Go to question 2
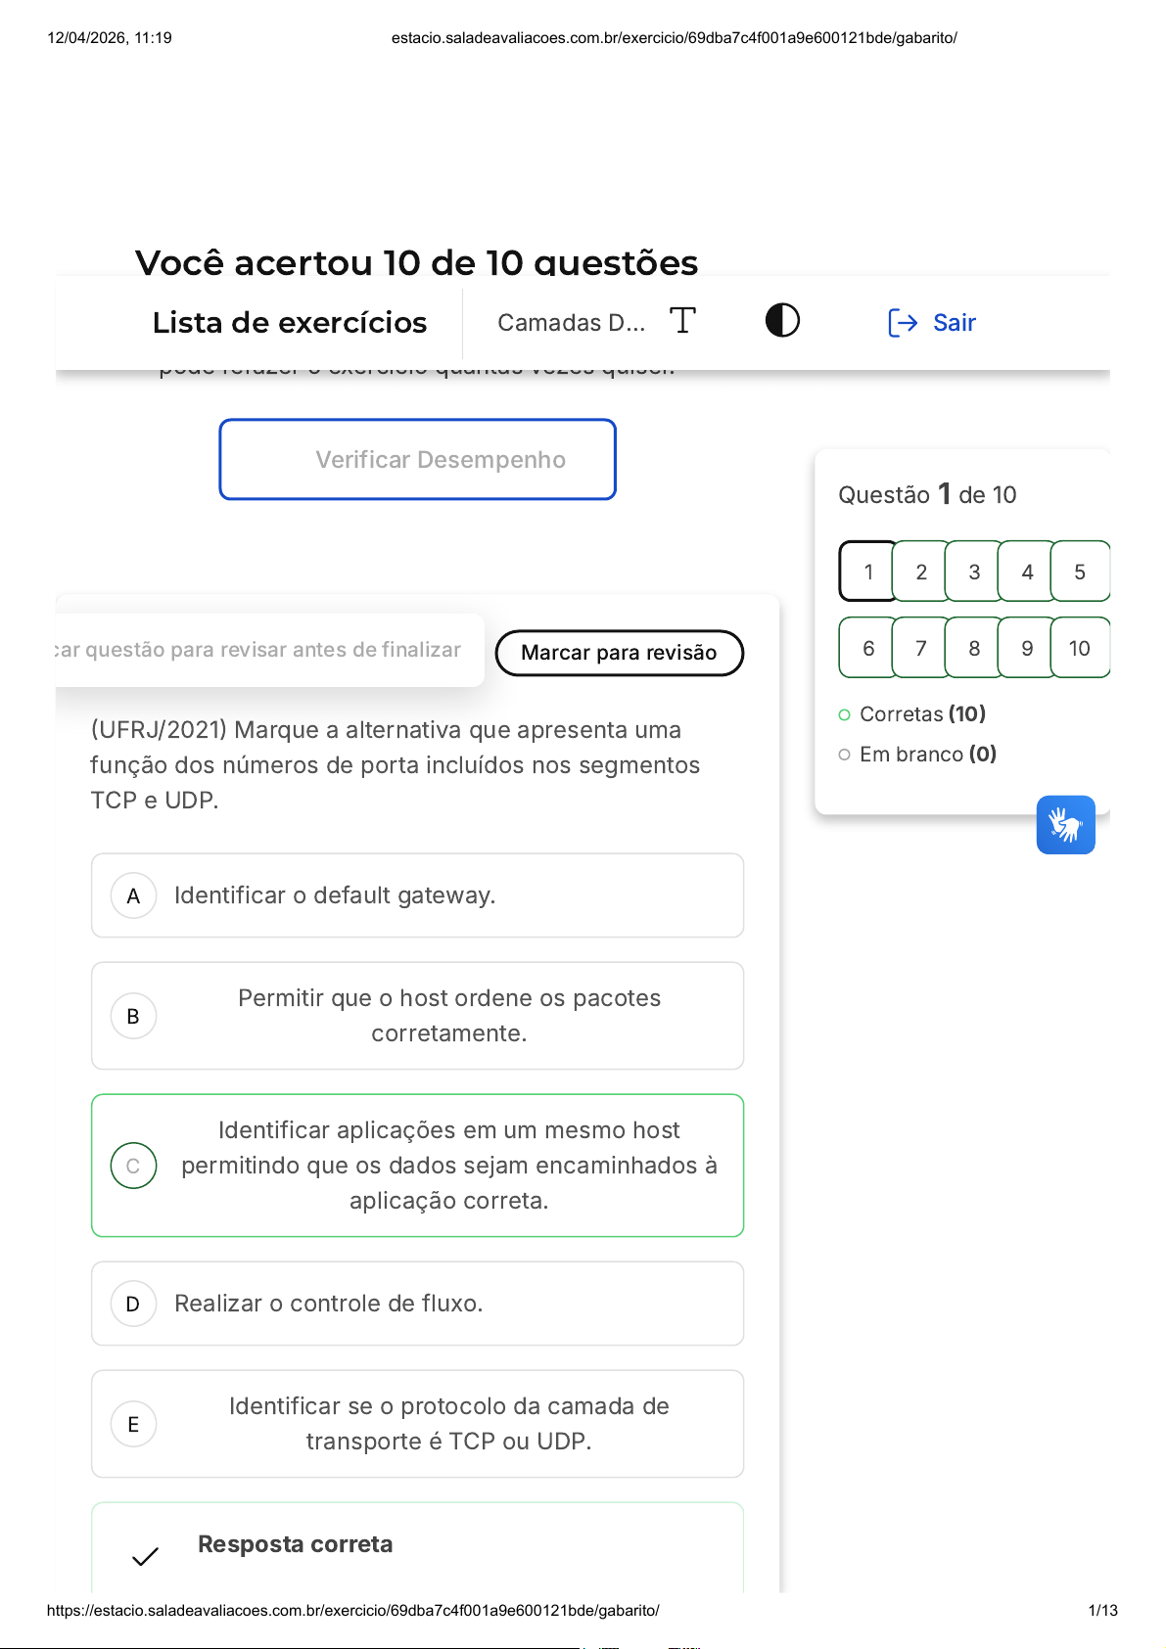 pyautogui.click(x=920, y=573)
